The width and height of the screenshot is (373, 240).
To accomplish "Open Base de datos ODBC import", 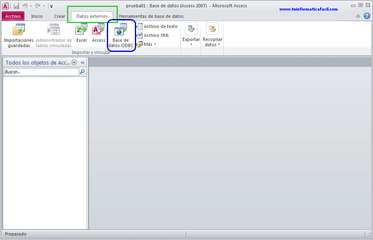I will 121,36.
